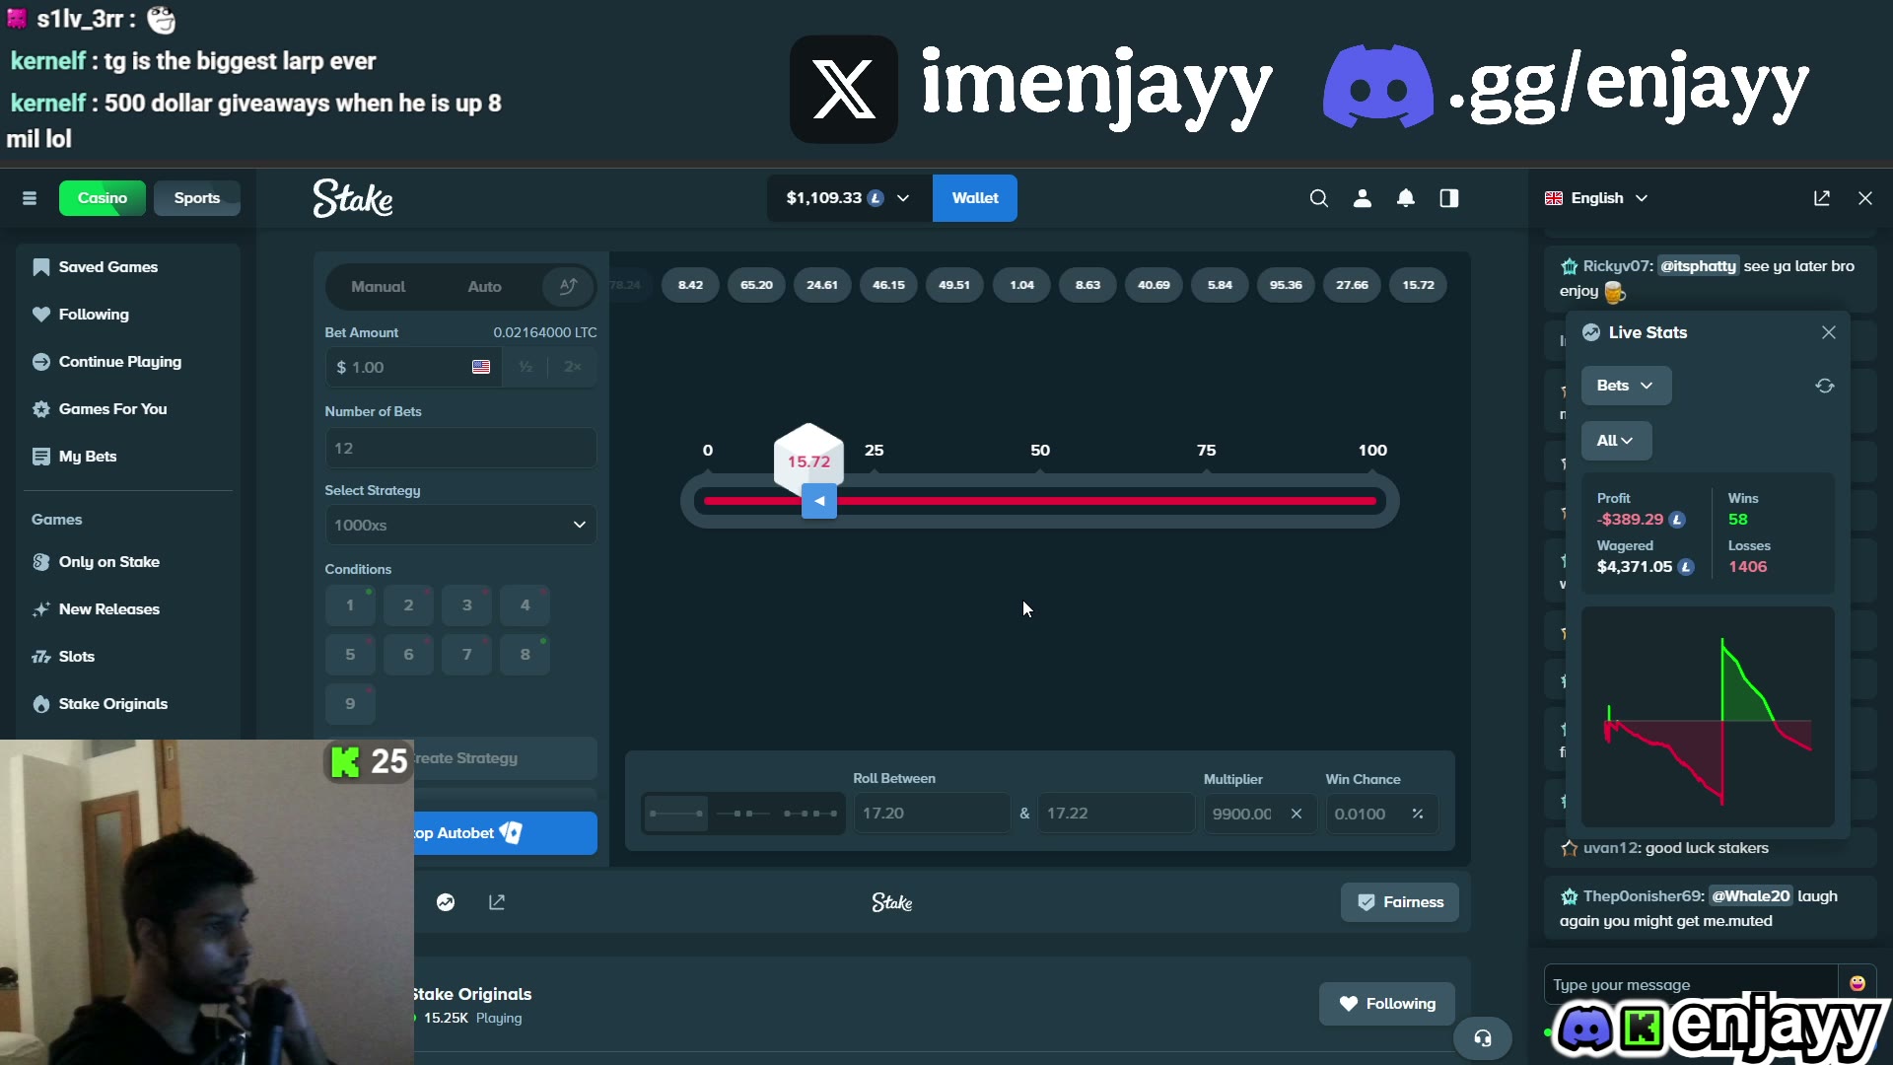1893x1065 pixels.
Task: Open the Fairness dialog
Action: pyautogui.click(x=1399, y=902)
